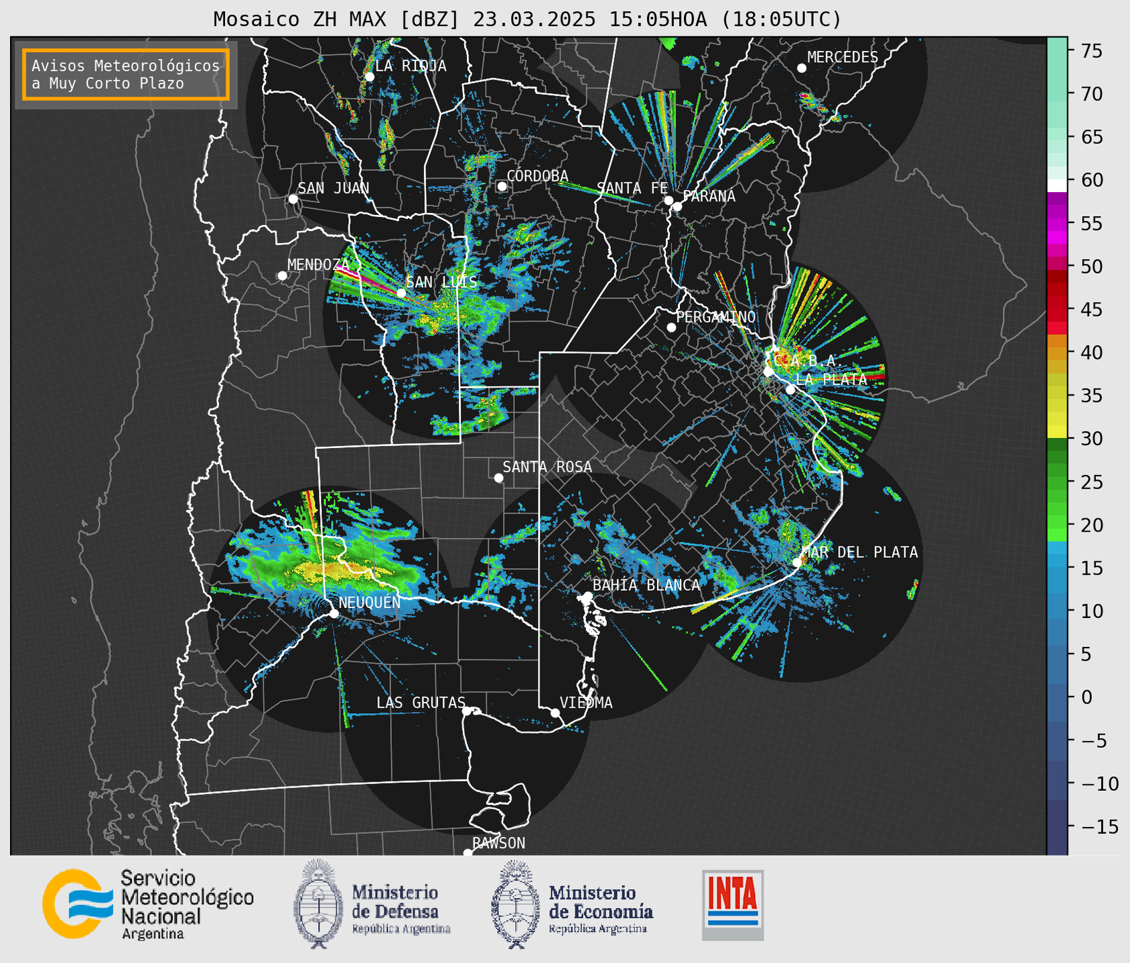
Task: Click the 45 tick on the dBZ colorbar
Action: [1091, 309]
